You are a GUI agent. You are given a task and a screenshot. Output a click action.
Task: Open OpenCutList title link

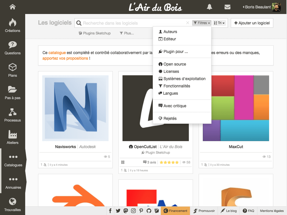point(145,147)
